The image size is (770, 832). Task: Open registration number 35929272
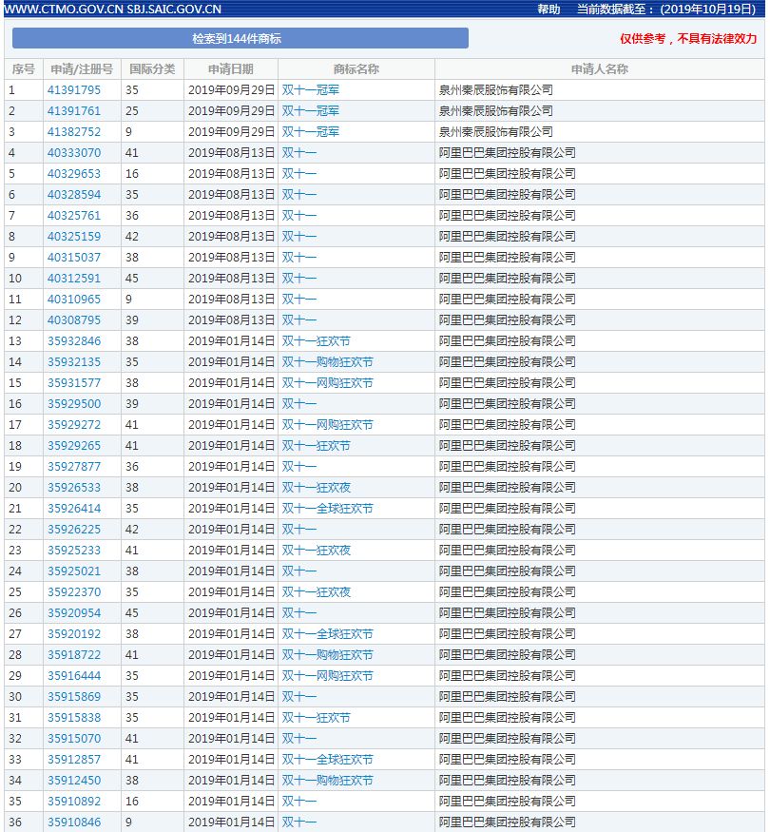(x=74, y=424)
